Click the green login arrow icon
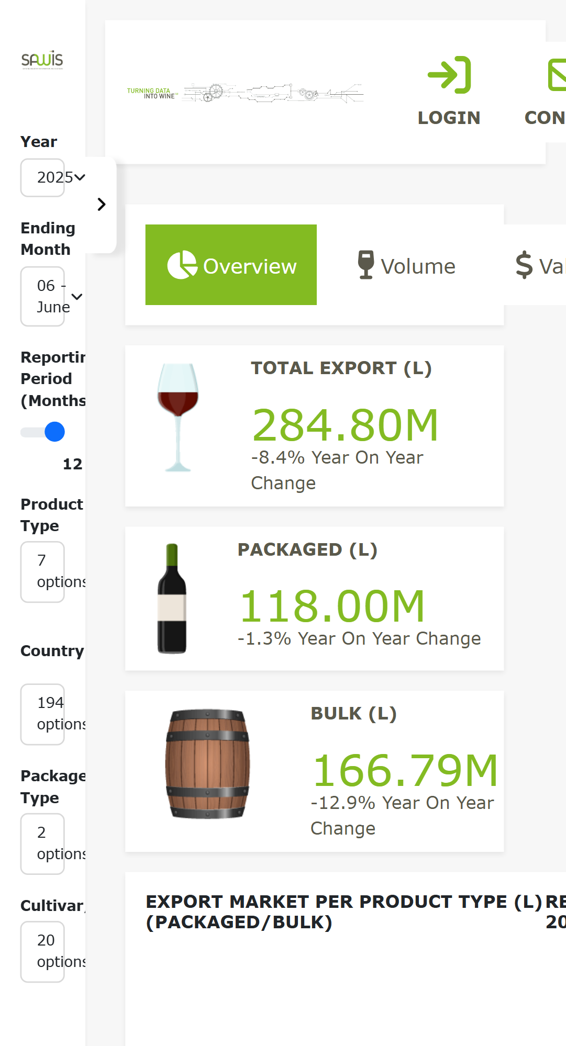The image size is (566, 1046). [x=449, y=75]
